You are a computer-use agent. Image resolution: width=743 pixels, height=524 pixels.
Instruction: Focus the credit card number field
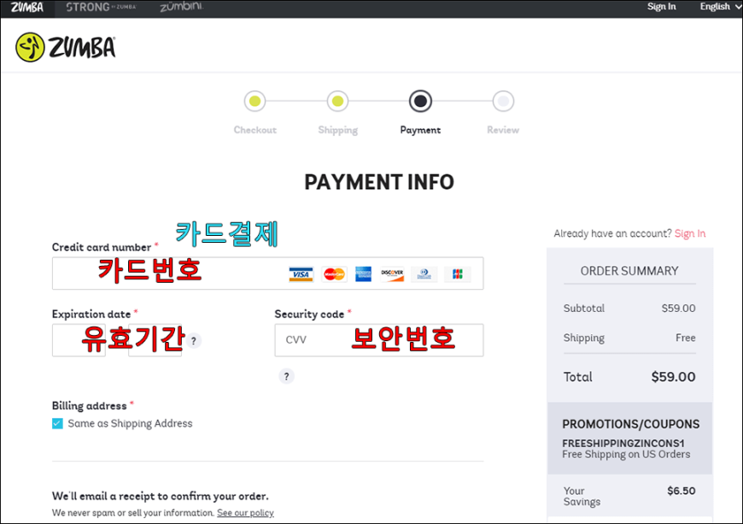click(267, 274)
